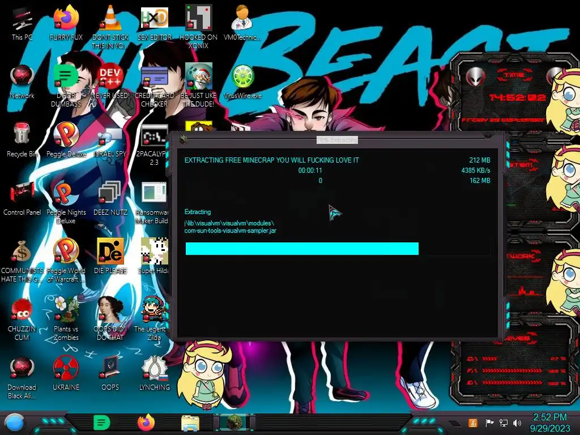Open the UKRAINE radiation symbol icon
The image size is (580, 435).
tap(66, 368)
